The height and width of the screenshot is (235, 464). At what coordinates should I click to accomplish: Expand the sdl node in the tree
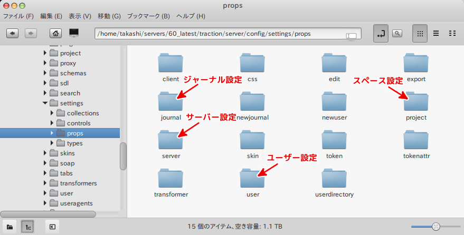pos(45,83)
